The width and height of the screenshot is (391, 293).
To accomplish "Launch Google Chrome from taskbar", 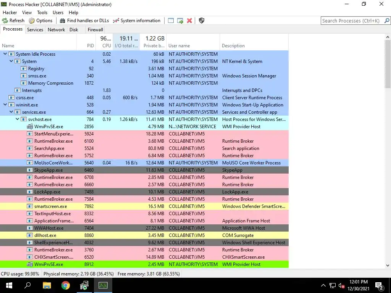I will click(x=66, y=285).
